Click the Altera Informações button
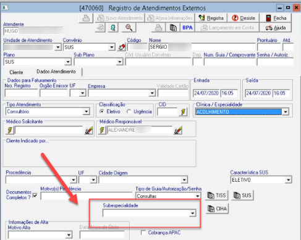This screenshot has width=301, height=240. click(x=170, y=18)
